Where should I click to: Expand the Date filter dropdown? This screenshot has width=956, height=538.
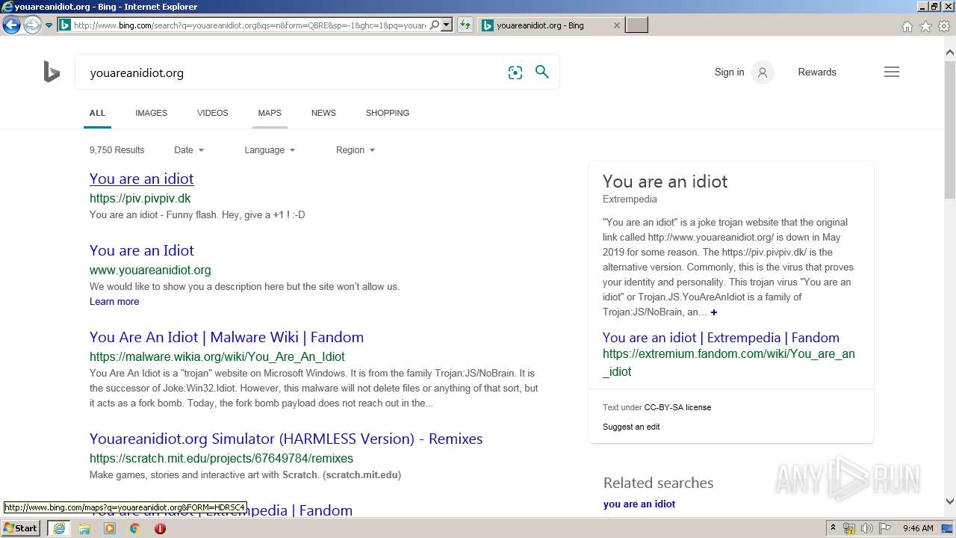pyautogui.click(x=189, y=150)
